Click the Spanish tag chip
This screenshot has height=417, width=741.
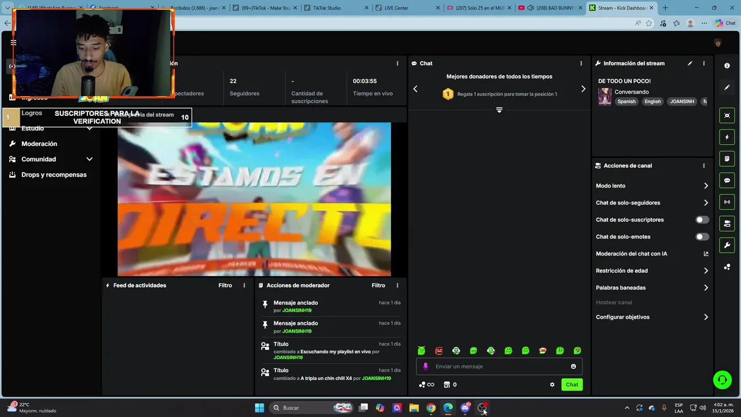pos(626,101)
